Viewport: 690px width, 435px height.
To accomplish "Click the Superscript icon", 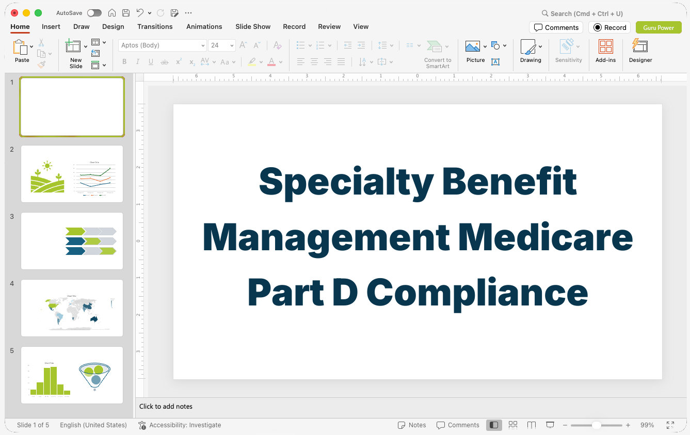I will tap(179, 62).
